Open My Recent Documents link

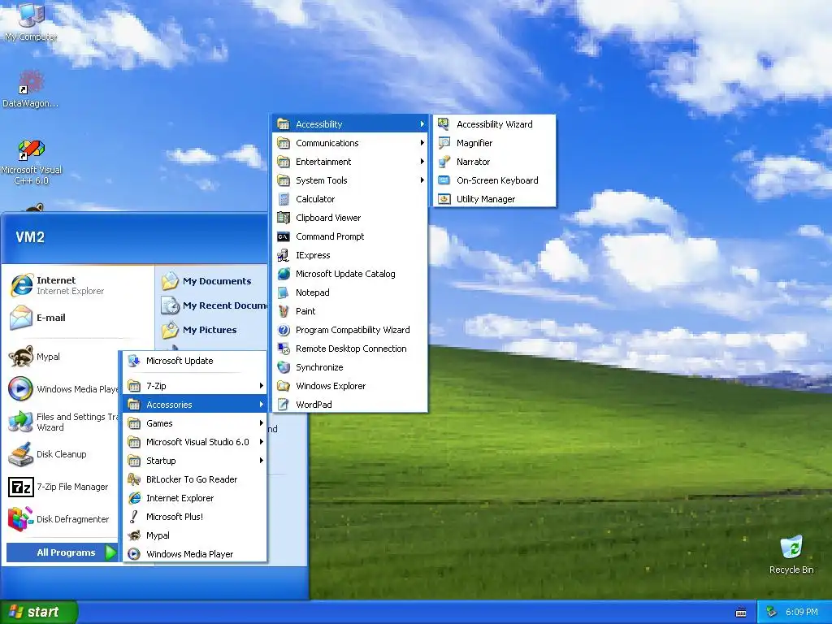[x=214, y=305]
